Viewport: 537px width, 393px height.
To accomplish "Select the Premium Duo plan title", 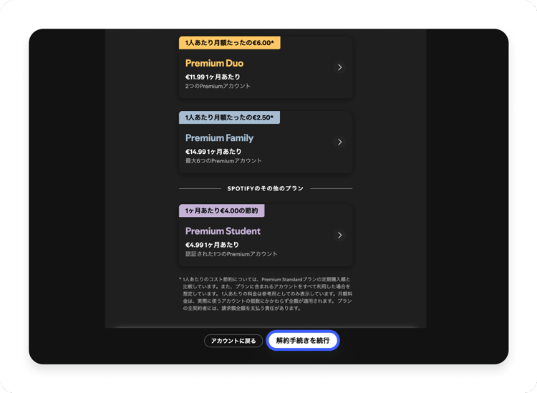I will coord(214,63).
